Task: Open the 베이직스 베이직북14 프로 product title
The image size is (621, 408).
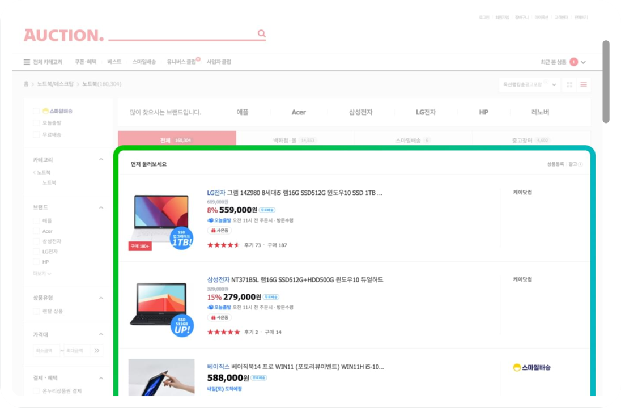Action: click(295, 367)
